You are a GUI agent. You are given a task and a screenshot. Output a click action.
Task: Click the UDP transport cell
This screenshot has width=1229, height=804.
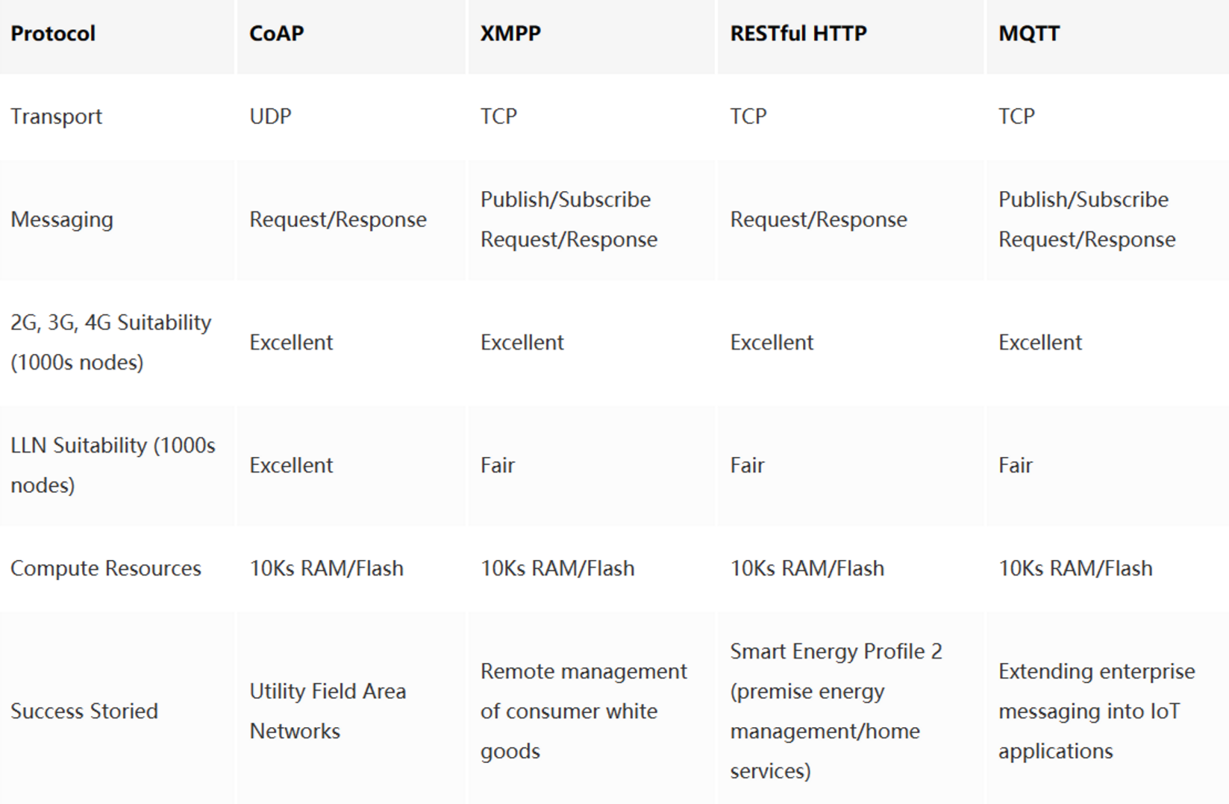[x=270, y=116]
